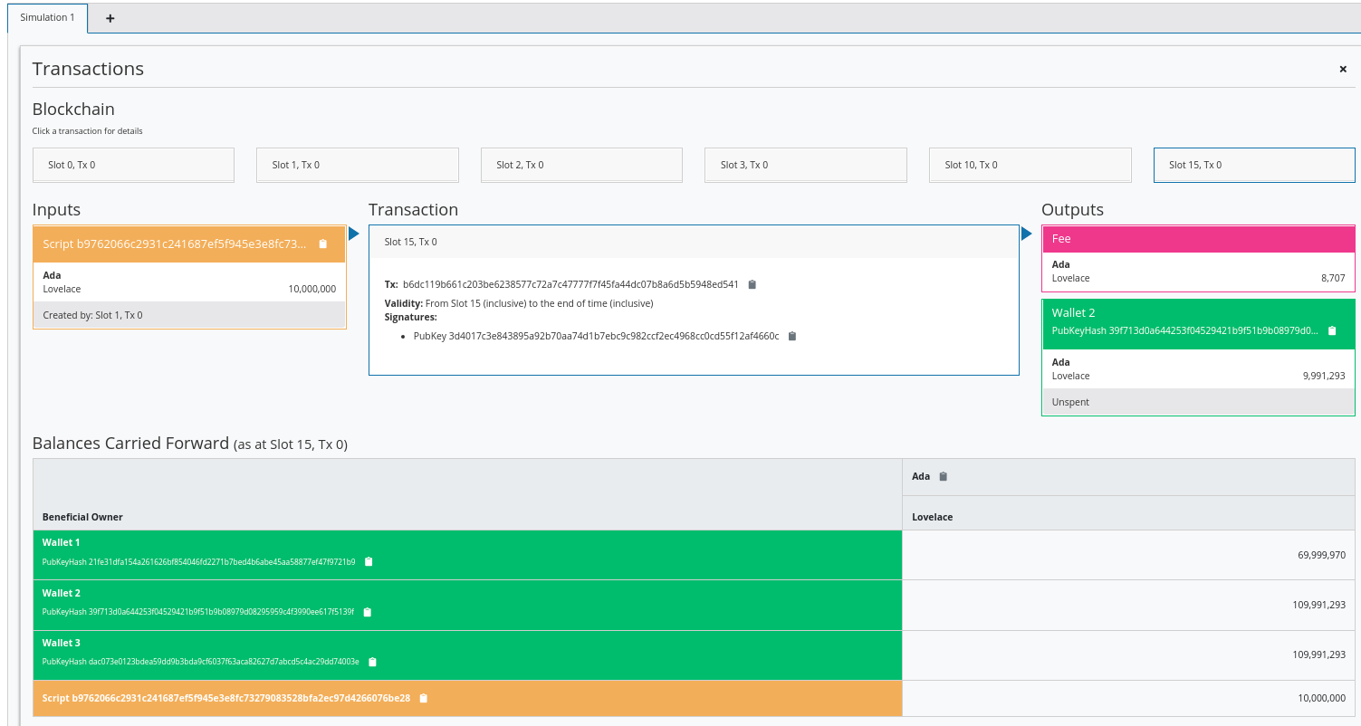Viewport: 1361px width, 726px height.
Task: Add a new simulation tab
Action: pyautogui.click(x=110, y=18)
